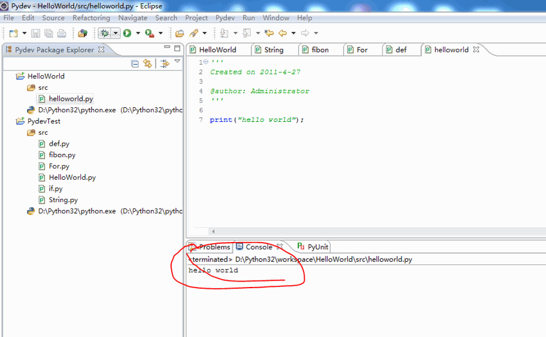
Task: Click the Debug bug icon
Action: coord(104,33)
